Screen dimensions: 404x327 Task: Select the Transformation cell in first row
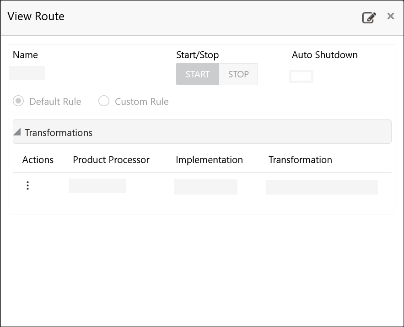point(322,187)
